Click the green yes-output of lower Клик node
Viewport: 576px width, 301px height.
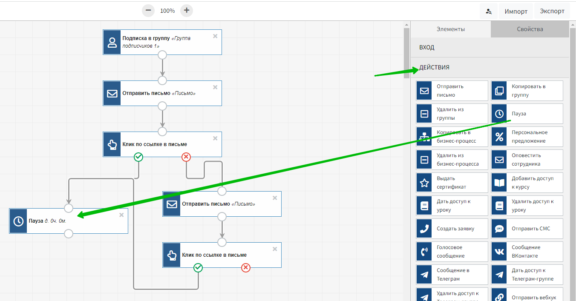point(198,268)
